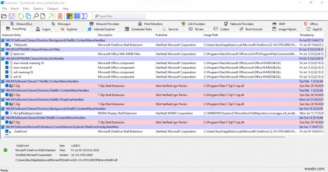Click the LSA Providers shield icon
Viewport: 328px width, 172px height.
click(183, 24)
